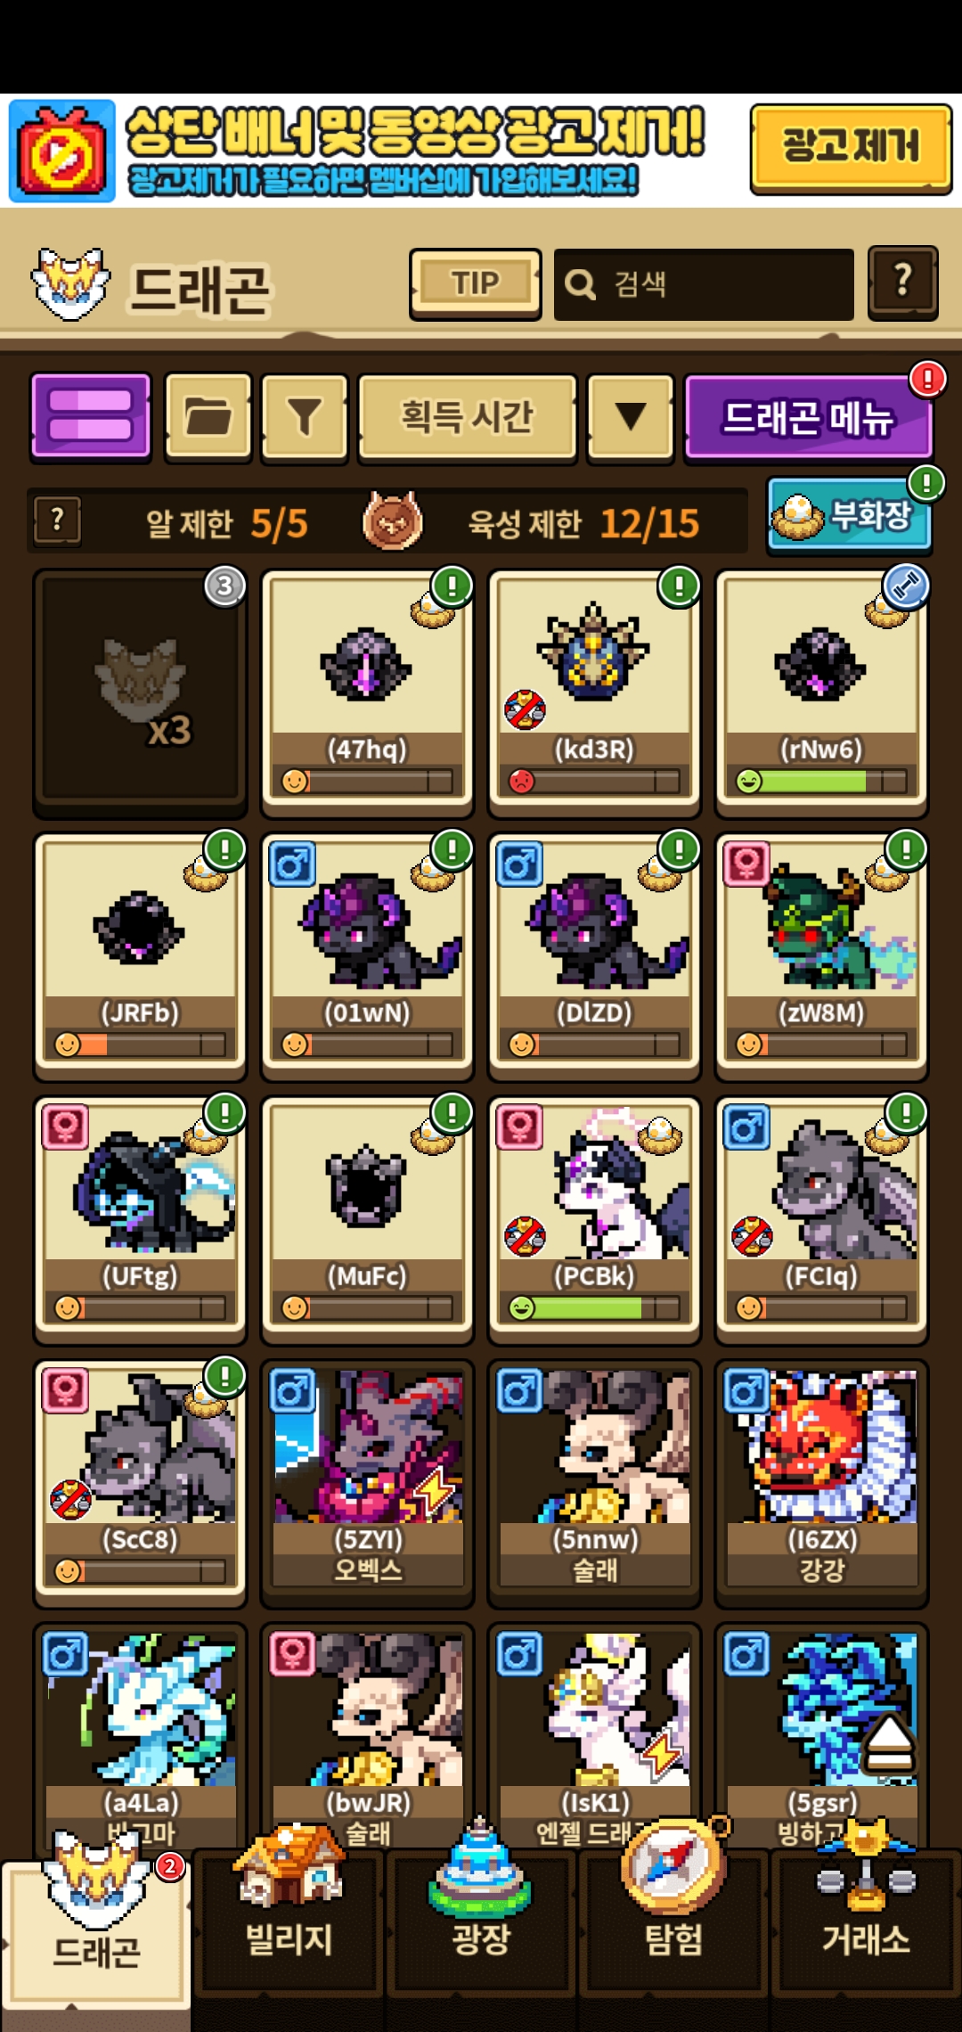This screenshot has height=2032, width=962.
Task: Open the 부화장 hatchery button
Action: point(849,515)
